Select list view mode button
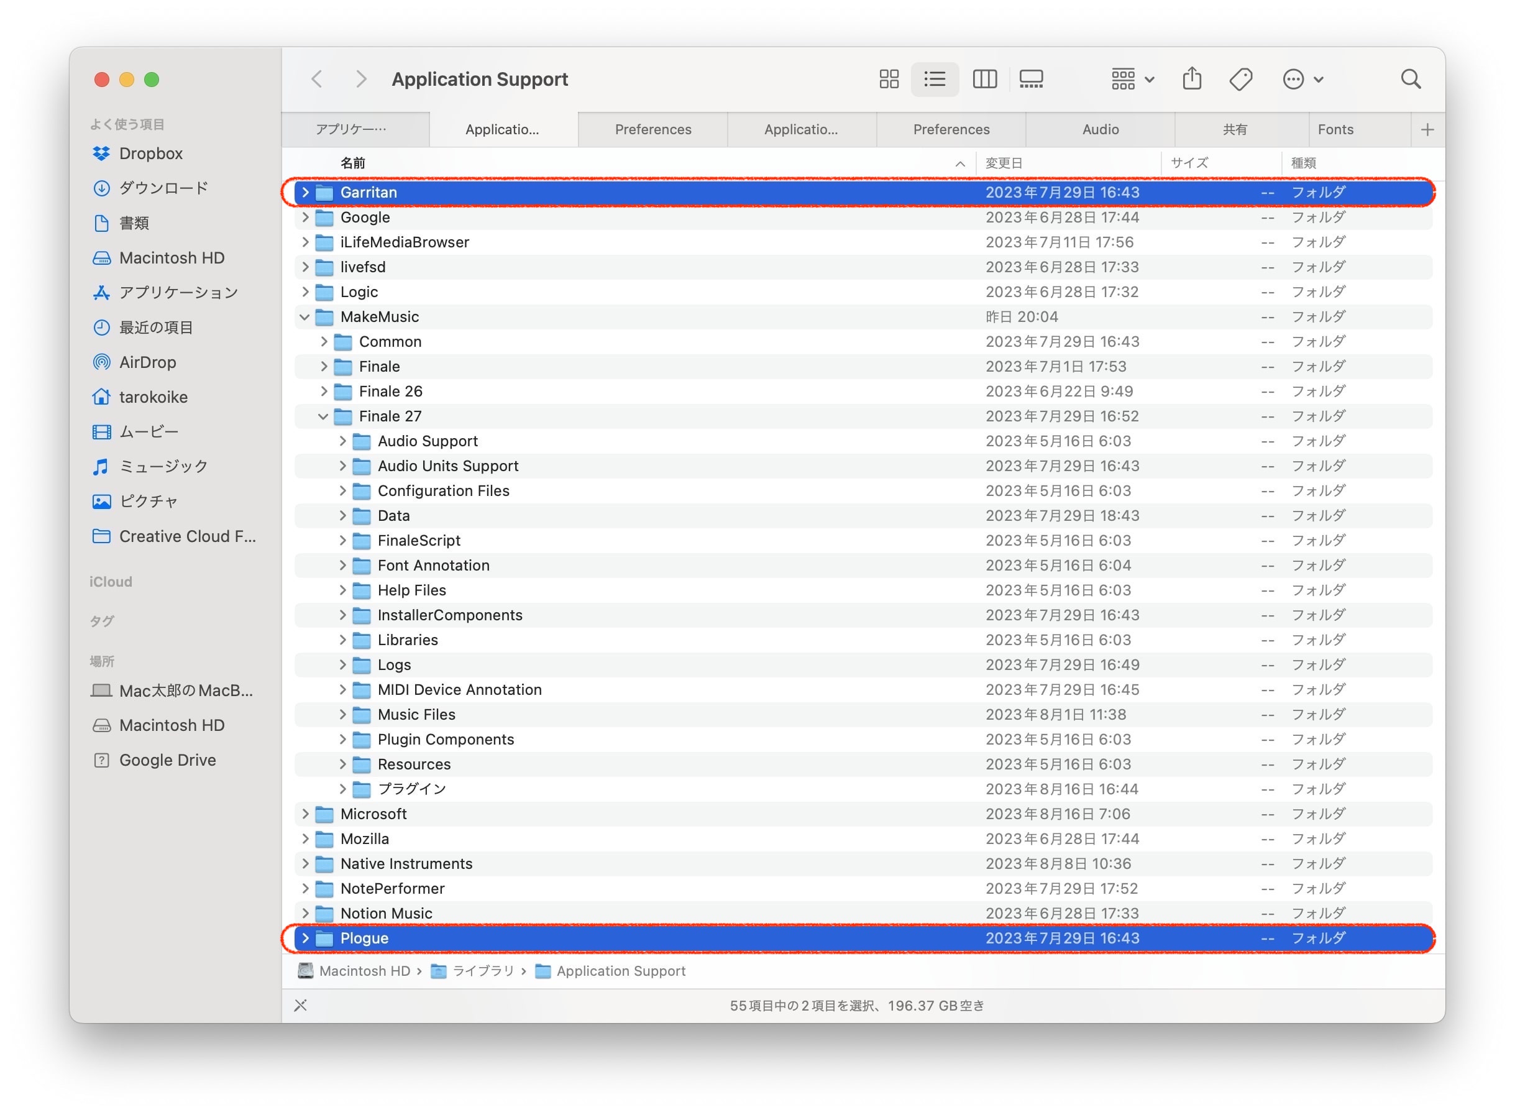This screenshot has height=1115, width=1515. point(935,79)
